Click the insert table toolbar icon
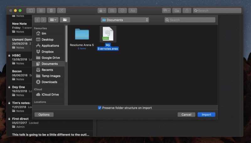Image resolution: width=251 pixels, height=143 pixels. coord(112,11)
